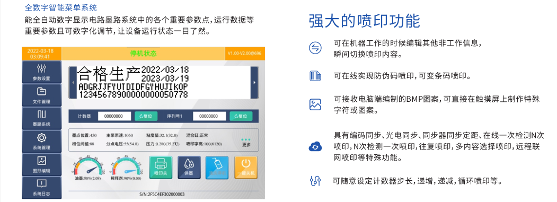
Task: Open 图形编辑 graphic editing icon
Action: pos(41,164)
